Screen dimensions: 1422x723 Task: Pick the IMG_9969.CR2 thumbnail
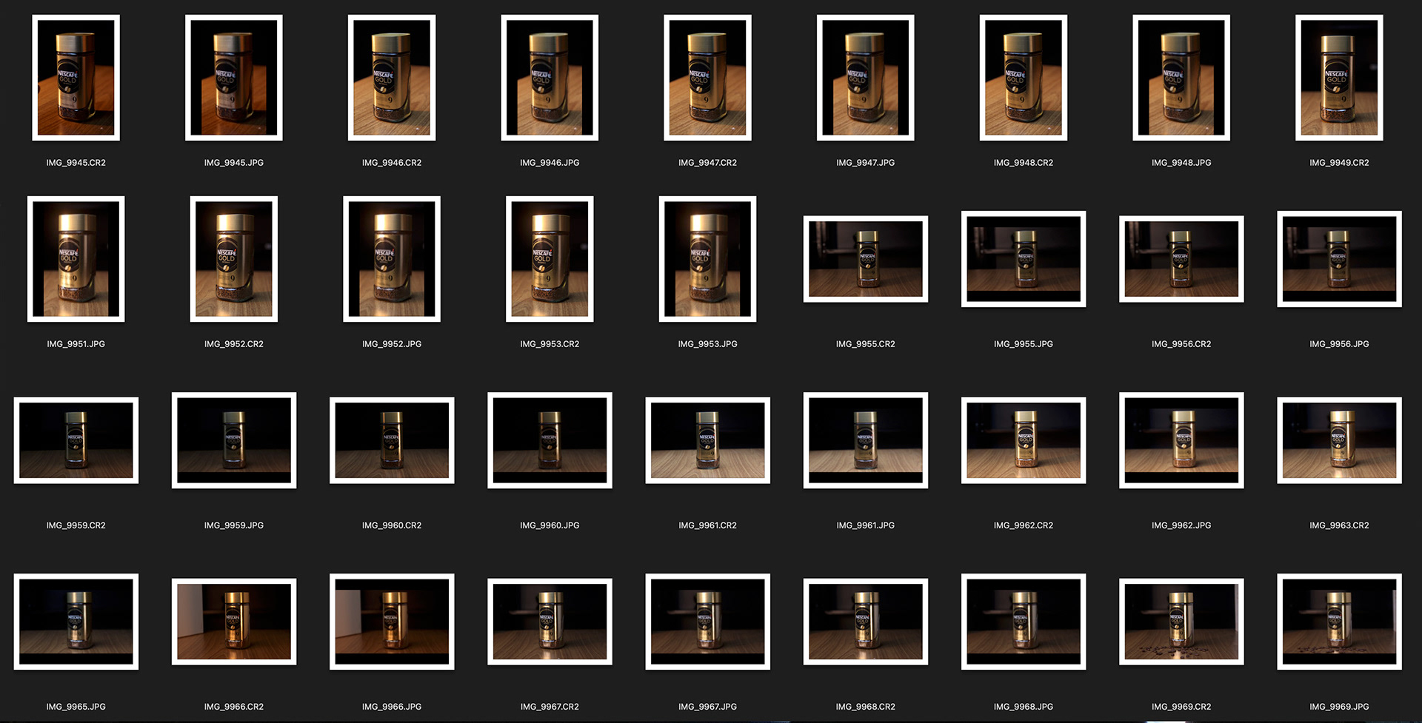(x=1181, y=622)
